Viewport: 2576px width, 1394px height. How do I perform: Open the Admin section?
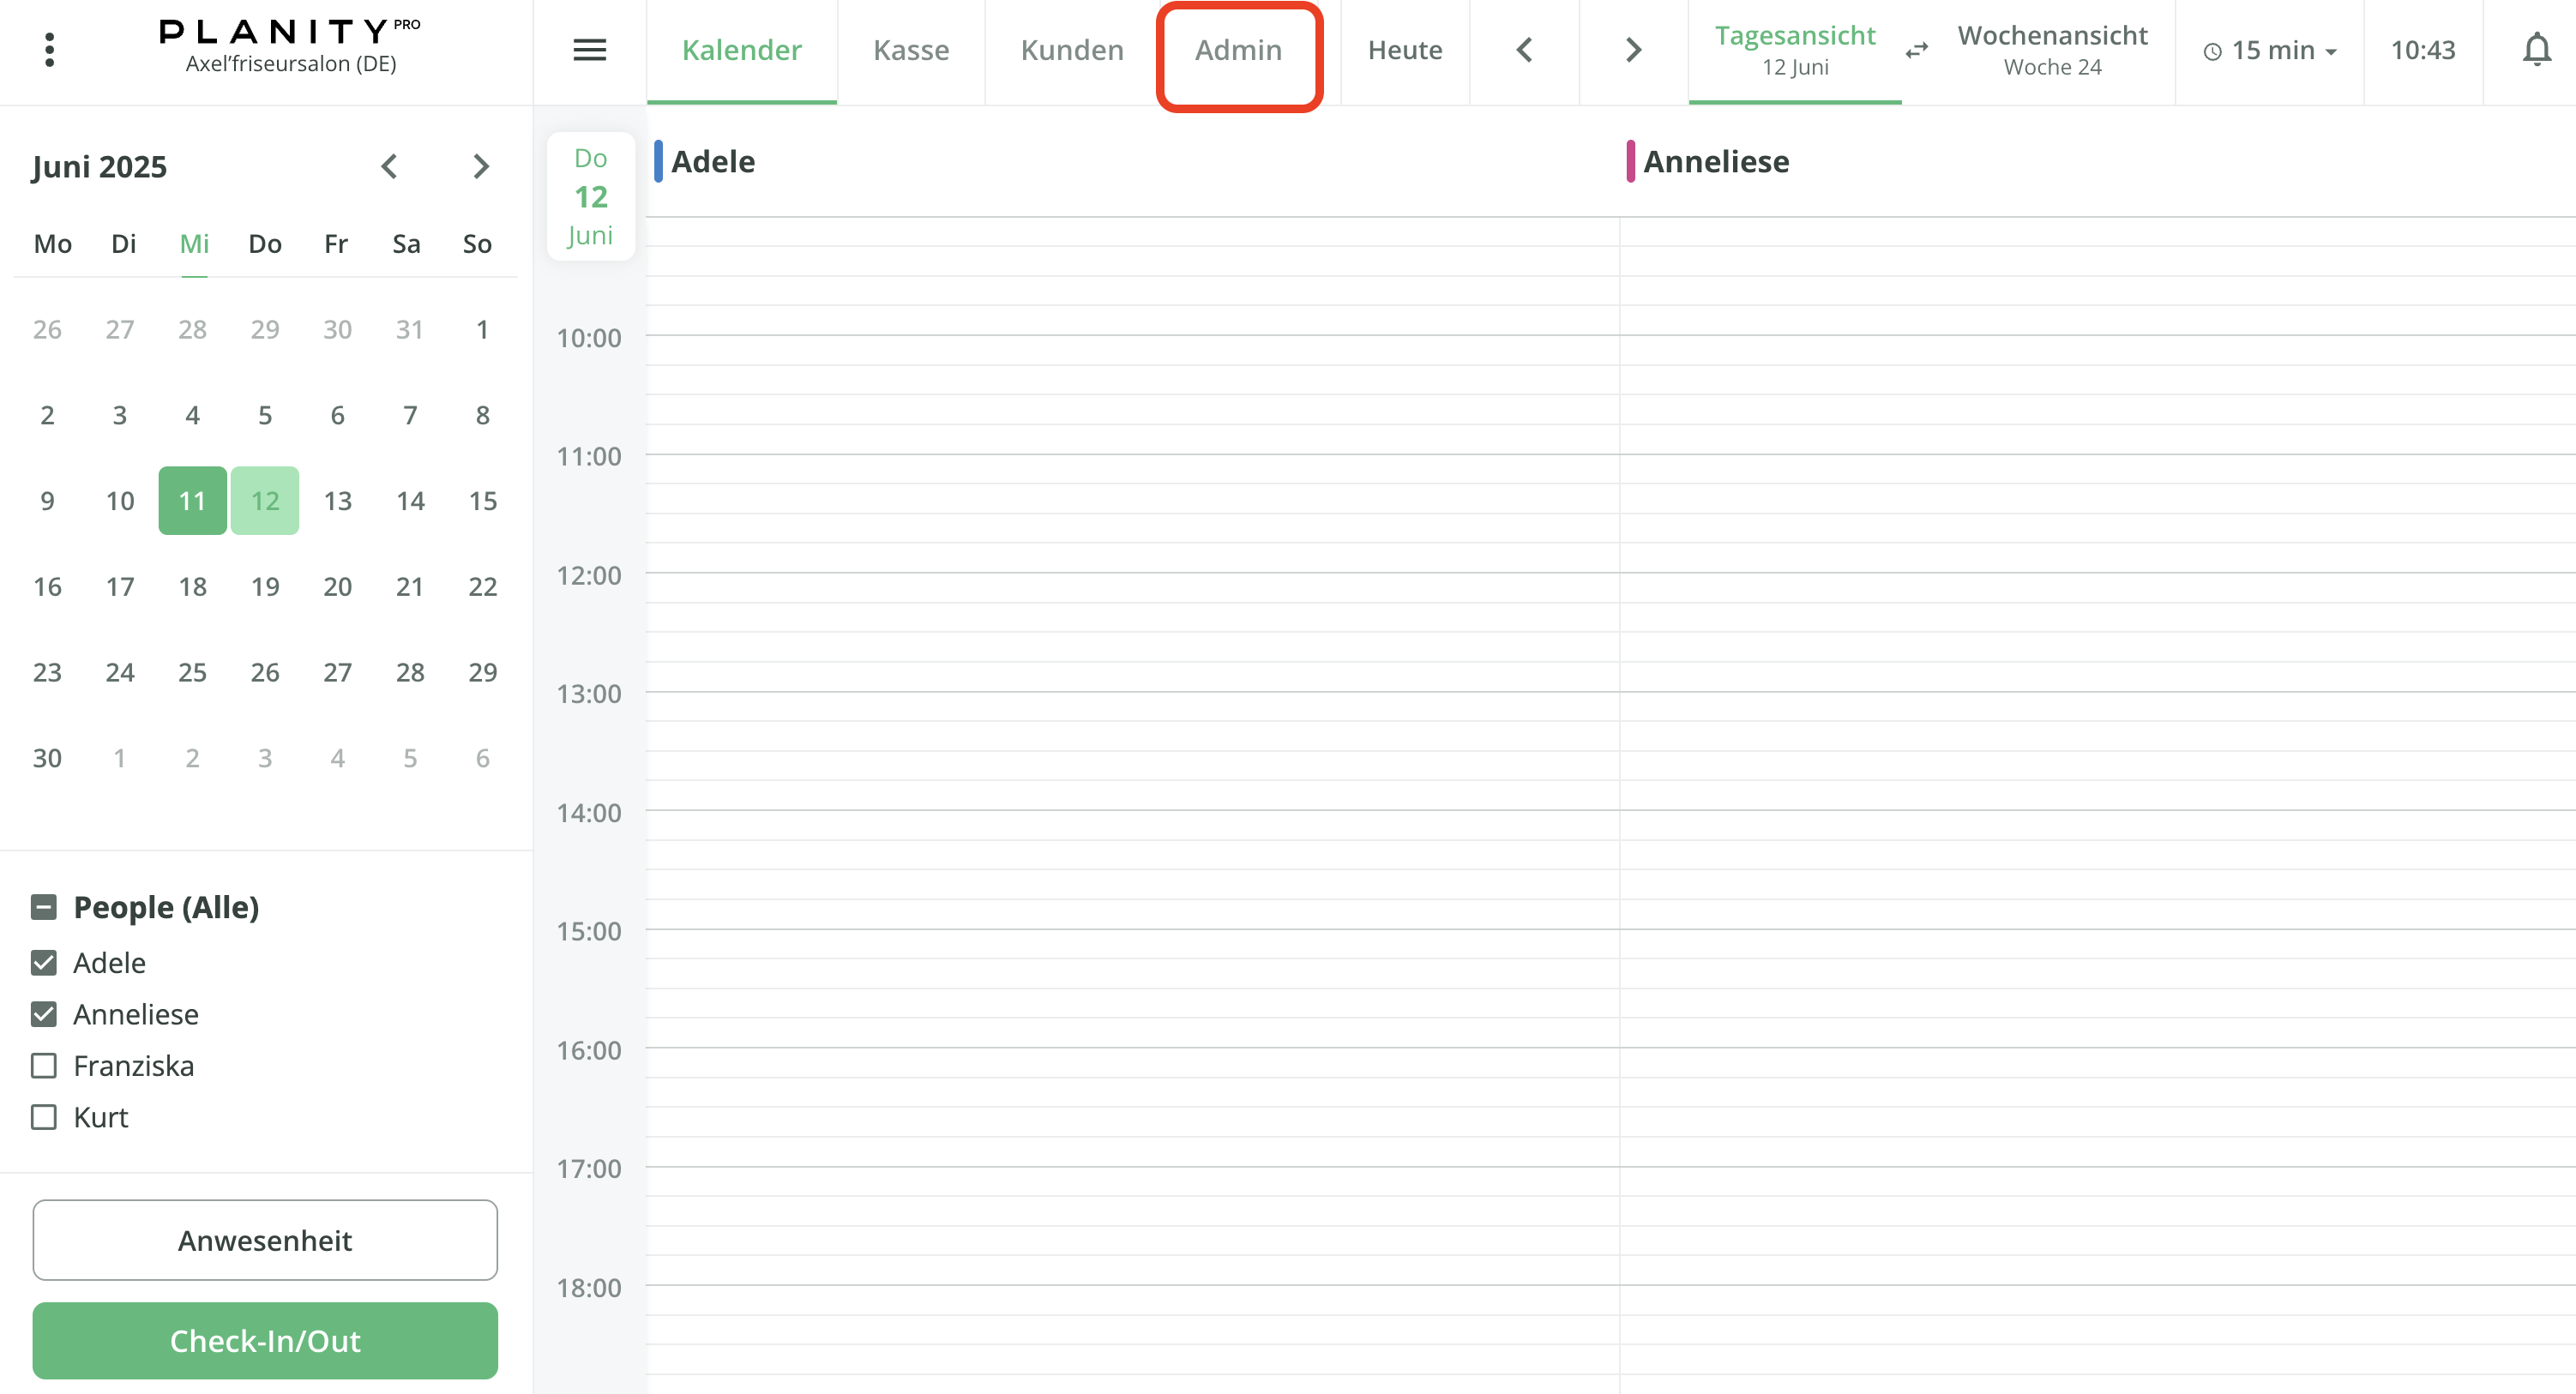[x=1239, y=50]
